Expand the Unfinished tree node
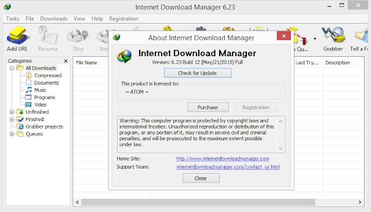The height and width of the screenshot is (212, 371). 12,112
